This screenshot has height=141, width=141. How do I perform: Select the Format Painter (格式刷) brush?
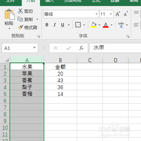point(27,27)
